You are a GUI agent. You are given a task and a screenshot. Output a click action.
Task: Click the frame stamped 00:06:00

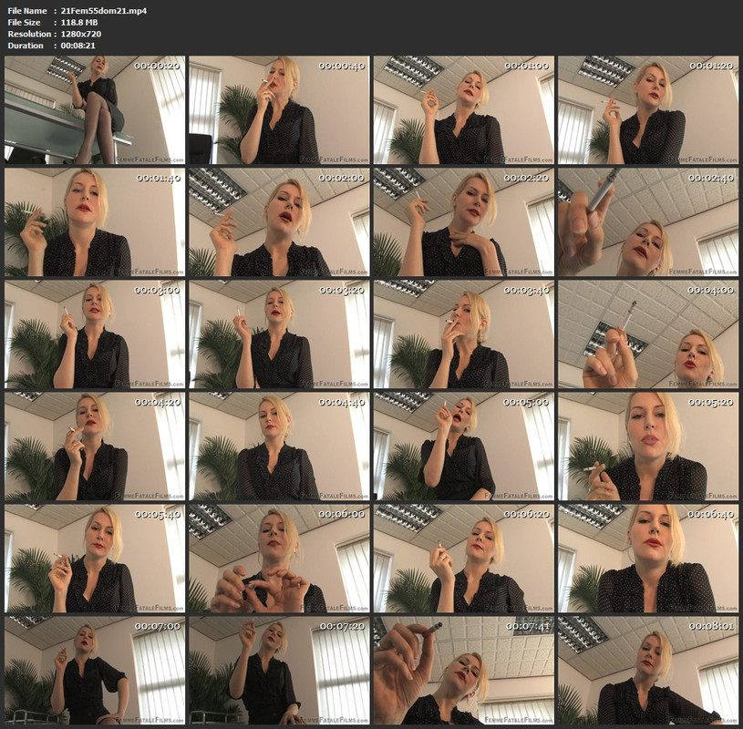click(279, 559)
